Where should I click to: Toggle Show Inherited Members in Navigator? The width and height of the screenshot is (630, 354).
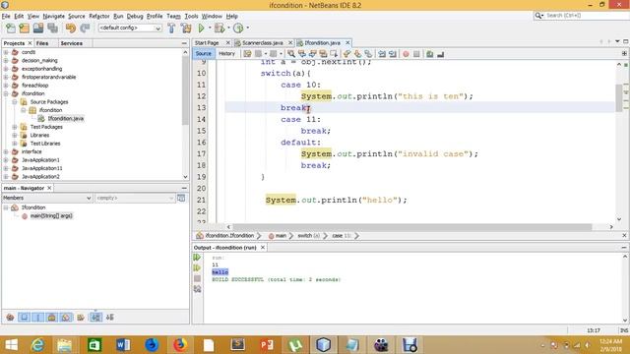click(11, 318)
